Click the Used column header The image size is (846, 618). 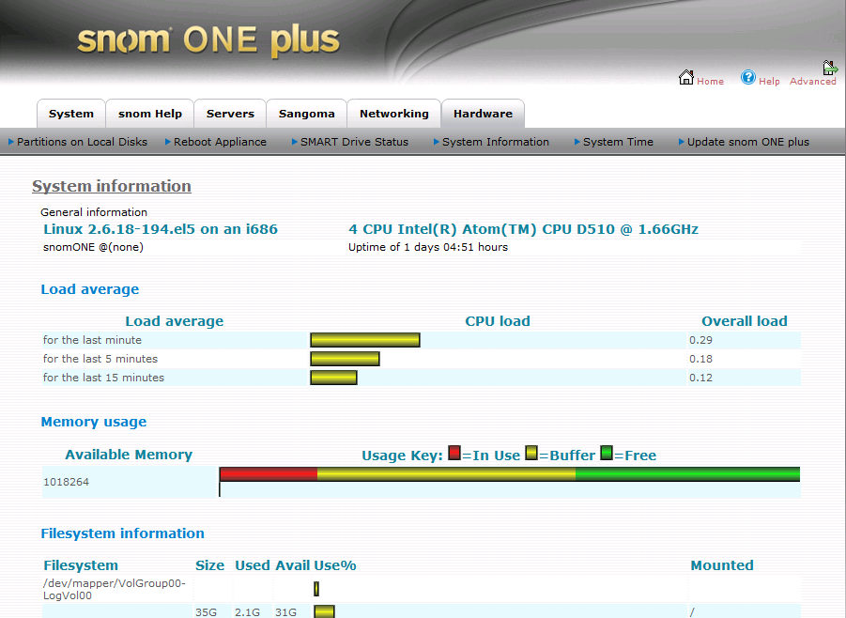pos(252,565)
